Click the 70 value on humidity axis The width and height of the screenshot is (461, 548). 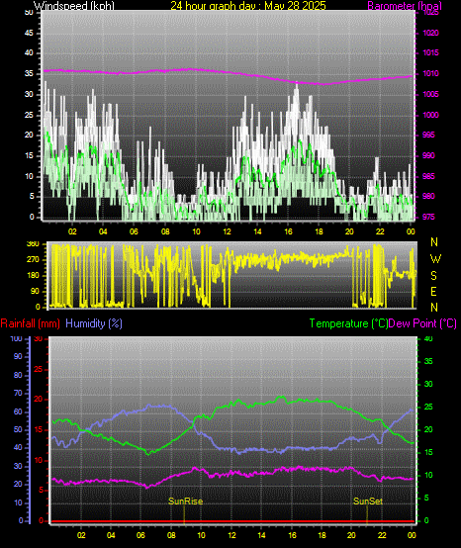tap(18, 393)
